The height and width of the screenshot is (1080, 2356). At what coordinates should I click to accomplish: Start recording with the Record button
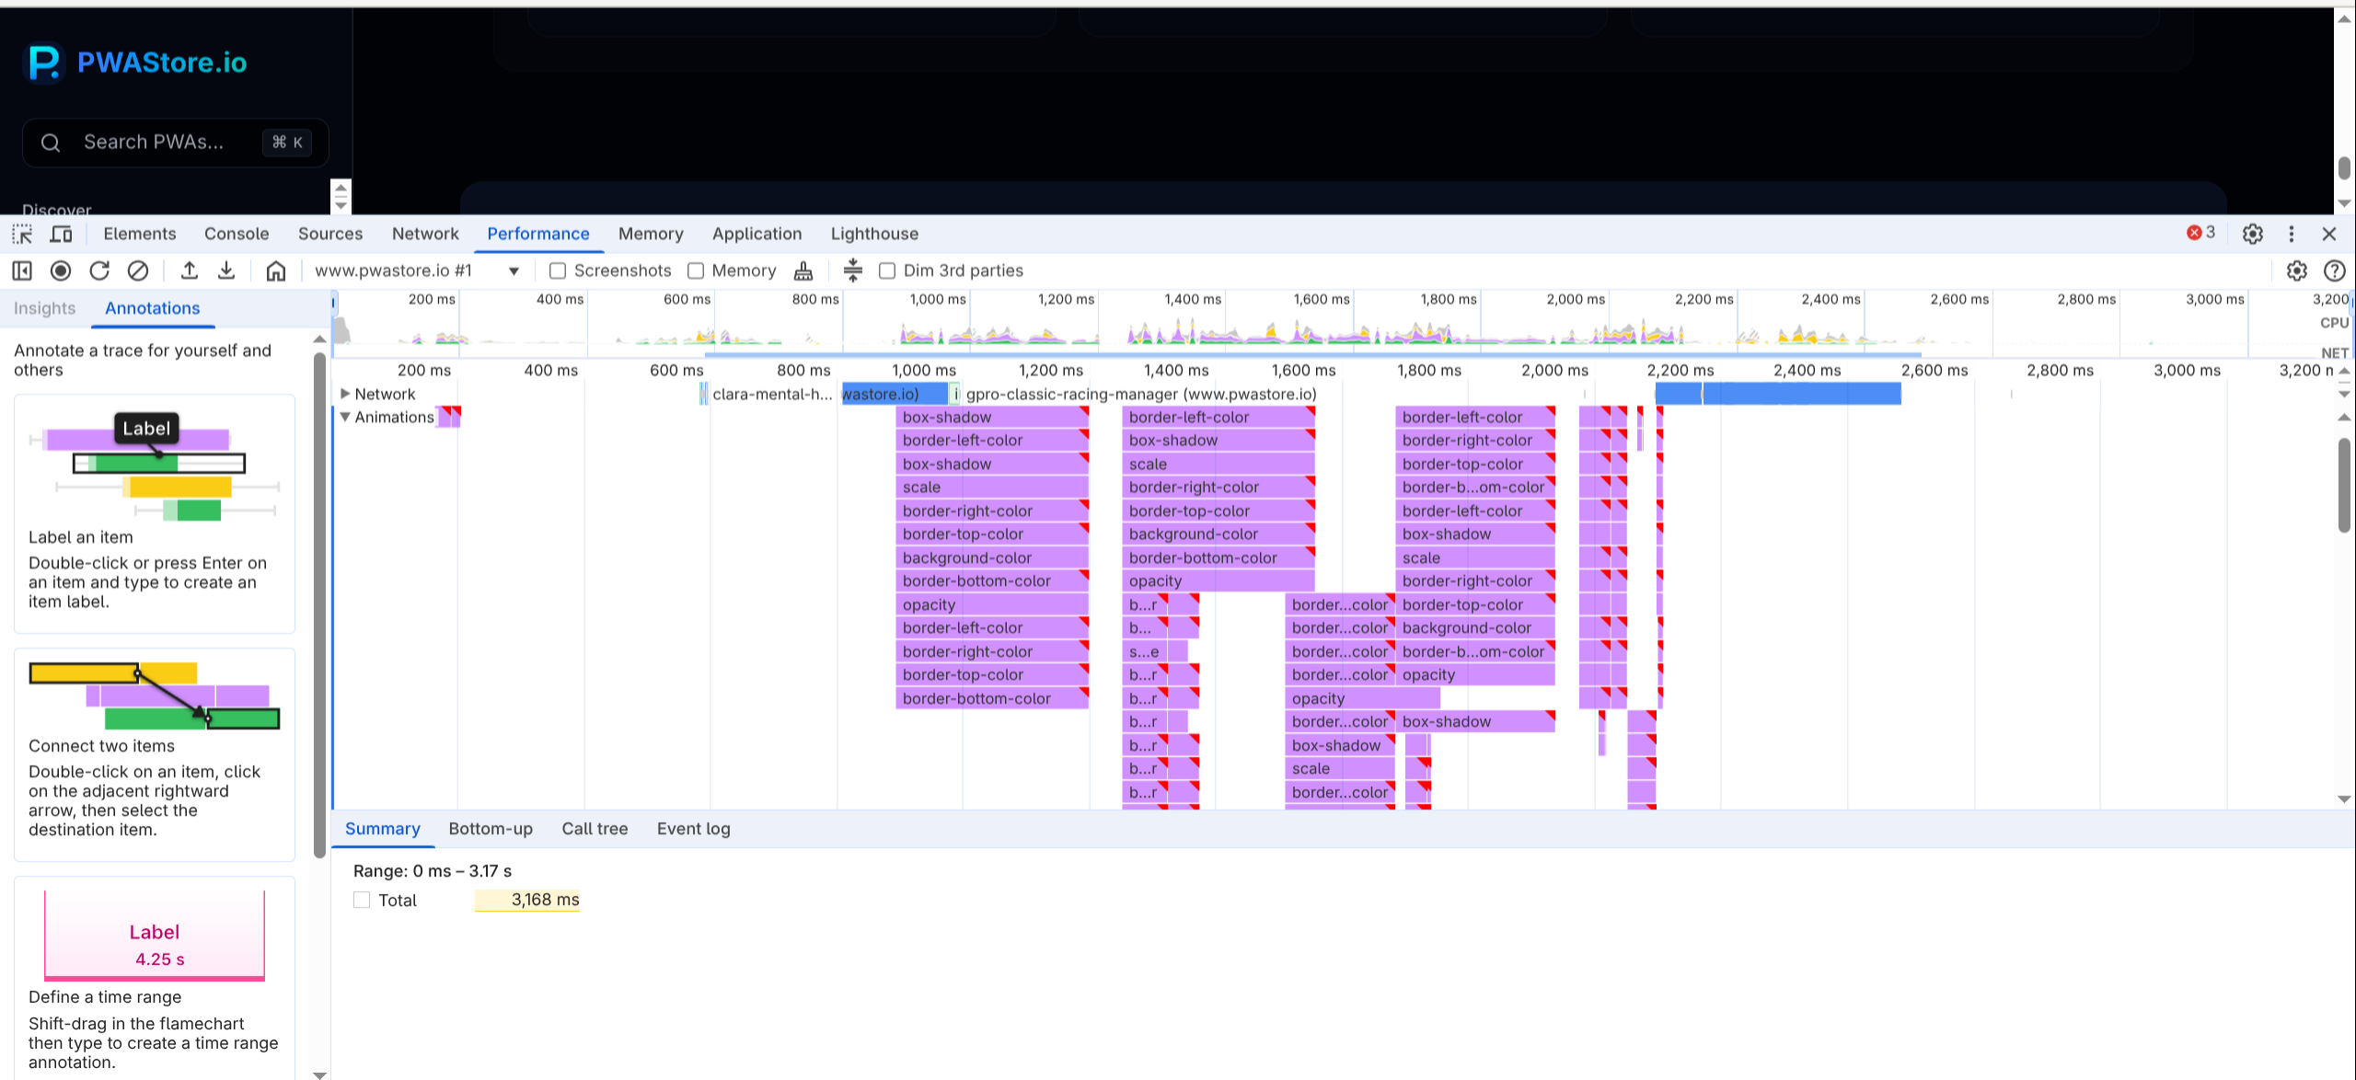click(61, 270)
